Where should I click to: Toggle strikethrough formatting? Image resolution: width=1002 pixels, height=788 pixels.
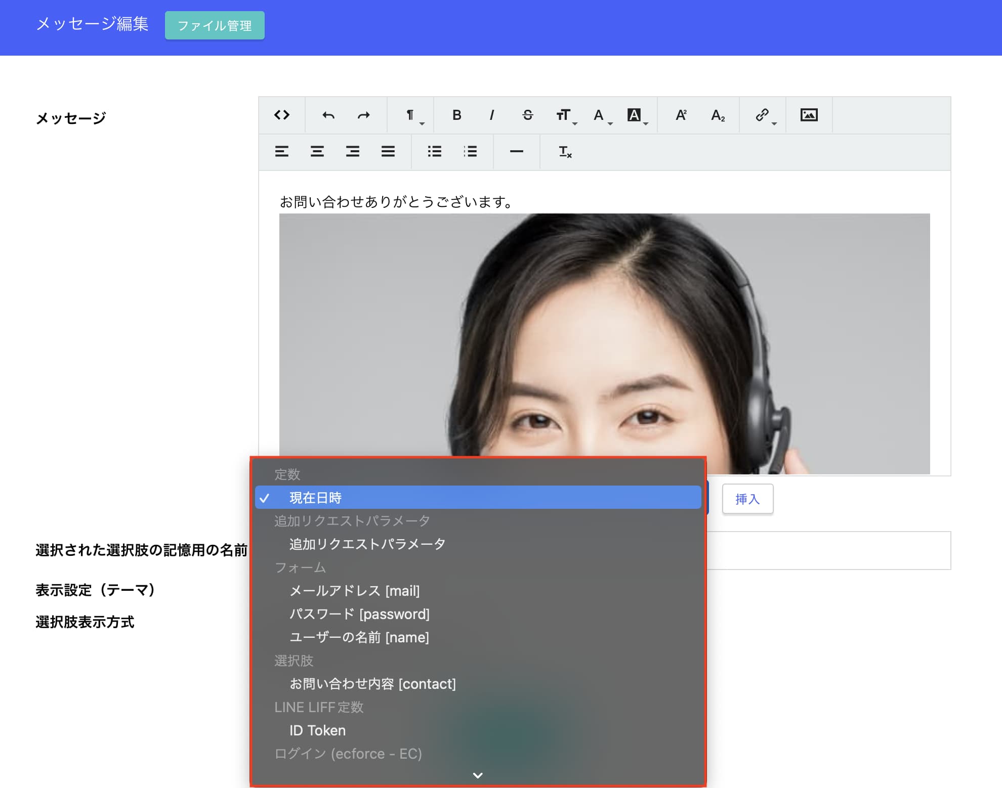point(527,115)
